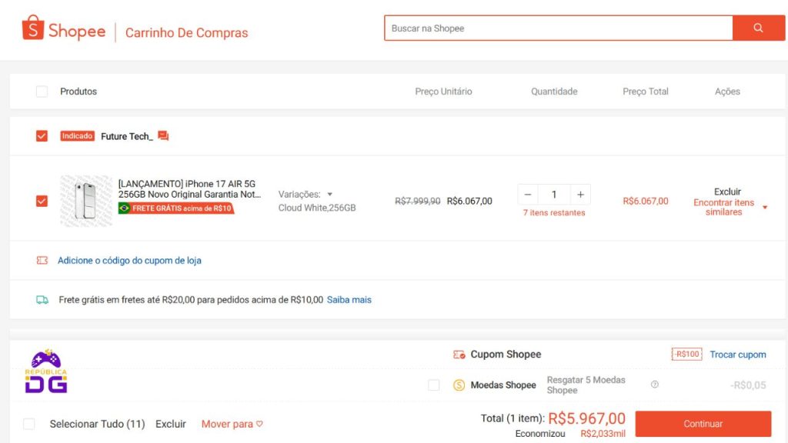Viewport: 788px width, 443px height.
Task: Click the Shopee logo icon
Action: (x=33, y=28)
